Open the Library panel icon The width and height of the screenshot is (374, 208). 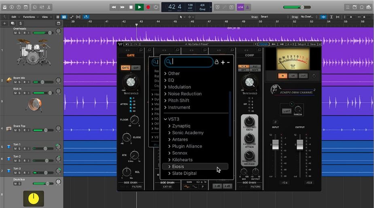(x=4, y=7)
